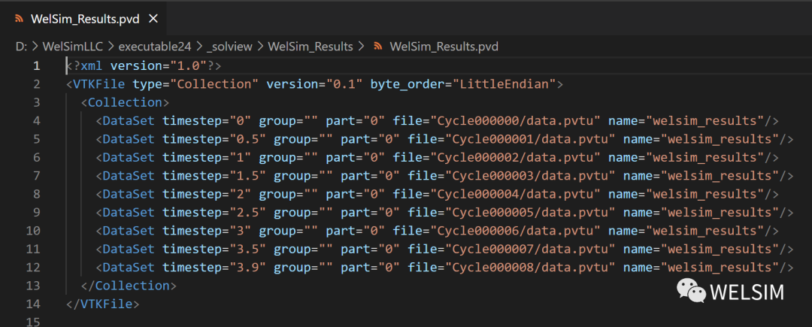This screenshot has height=327, width=812.
Task: Click file path Cycle000002/data.pvtu
Action: point(515,157)
